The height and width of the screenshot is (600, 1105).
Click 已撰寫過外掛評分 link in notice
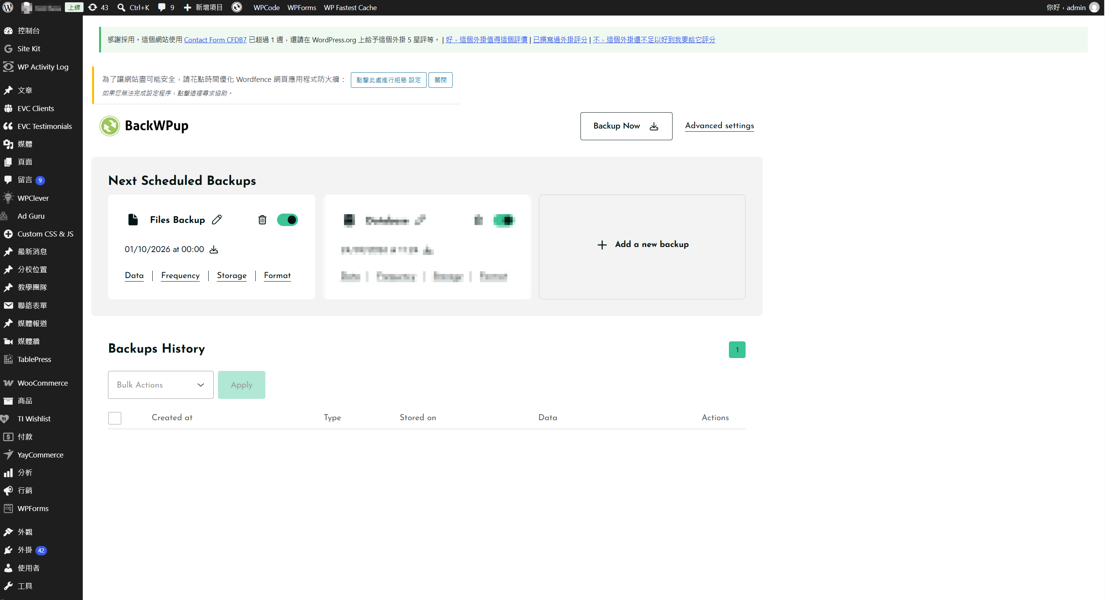pyautogui.click(x=560, y=40)
